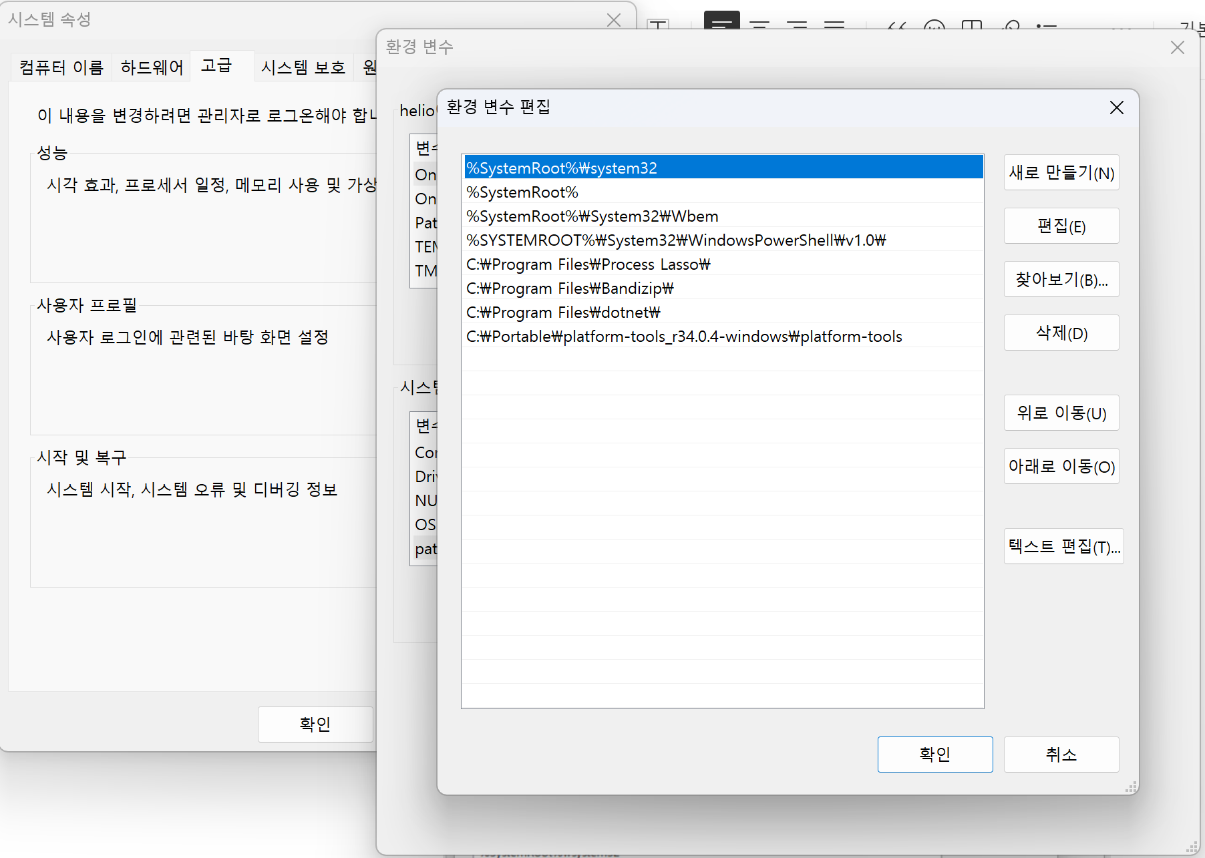Image resolution: width=1205 pixels, height=858 pixels.
Task: Select the dotnet path entry
Action: point(723,312)
